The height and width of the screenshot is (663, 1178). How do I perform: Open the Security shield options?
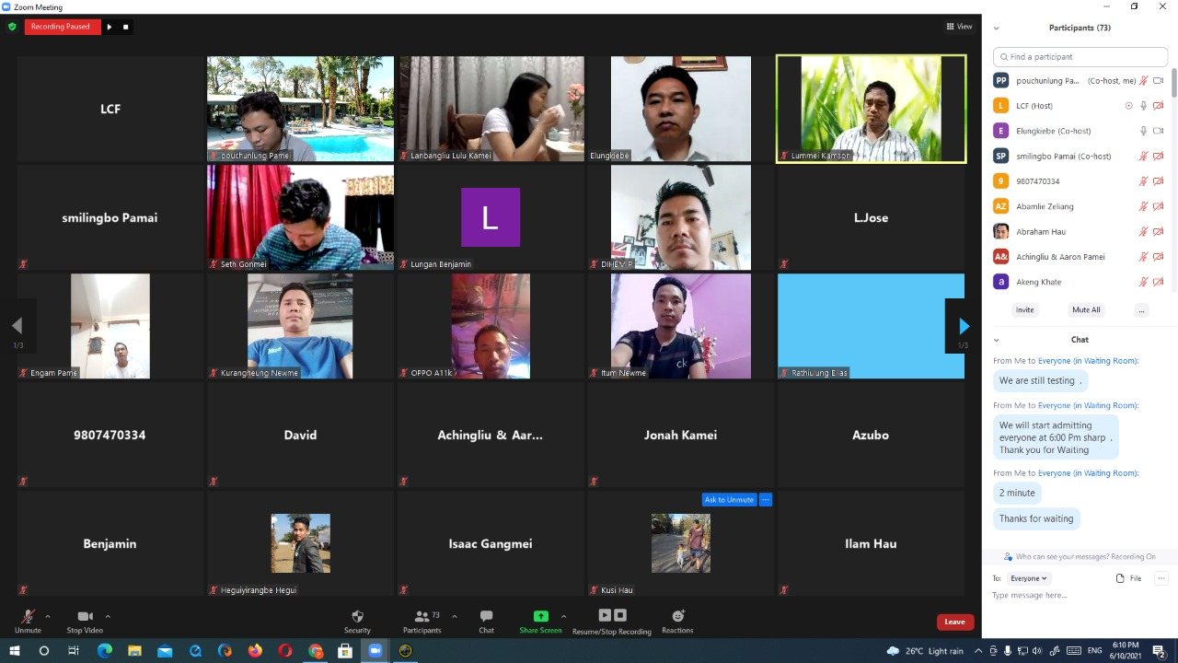pos(357,617)
